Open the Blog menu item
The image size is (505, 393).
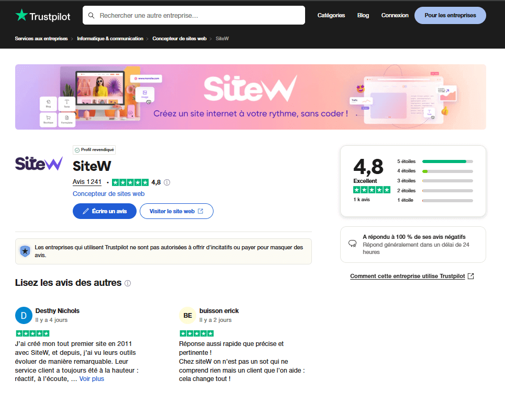coord(363,16)
